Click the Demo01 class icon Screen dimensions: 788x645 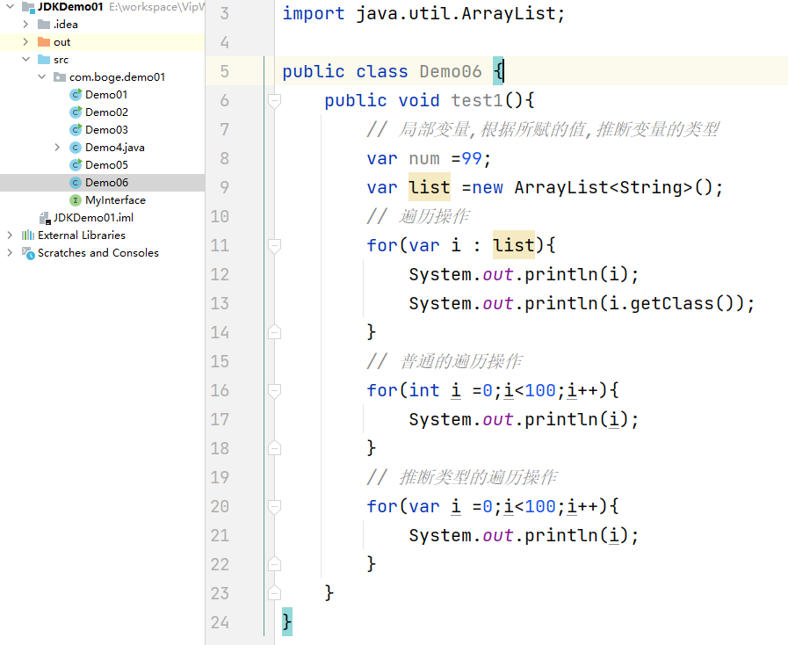pos(76,95)
